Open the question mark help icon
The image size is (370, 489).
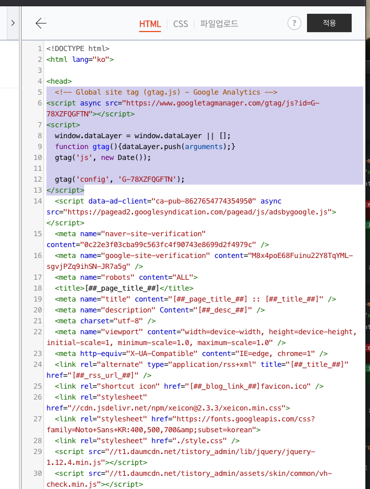click(x=294, y=23)
